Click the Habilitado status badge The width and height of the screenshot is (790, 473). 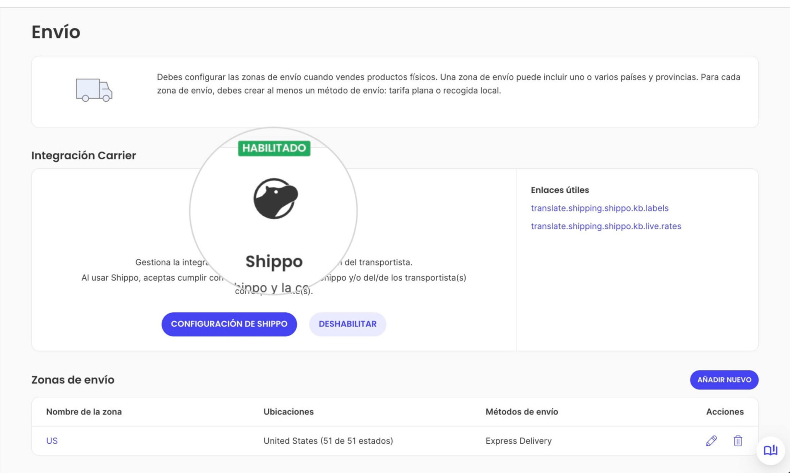coord(274,148)
